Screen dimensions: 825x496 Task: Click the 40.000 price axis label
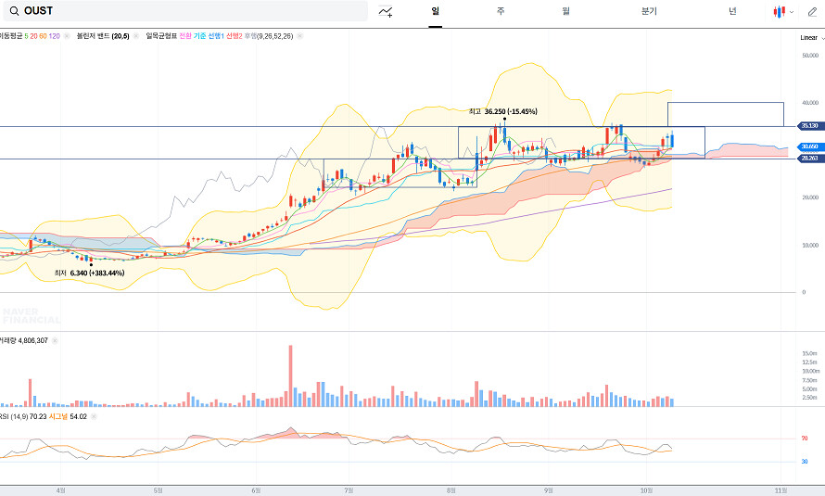coord(810,103)
